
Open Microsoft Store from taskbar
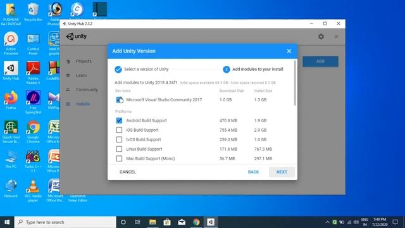coord(167,222)
